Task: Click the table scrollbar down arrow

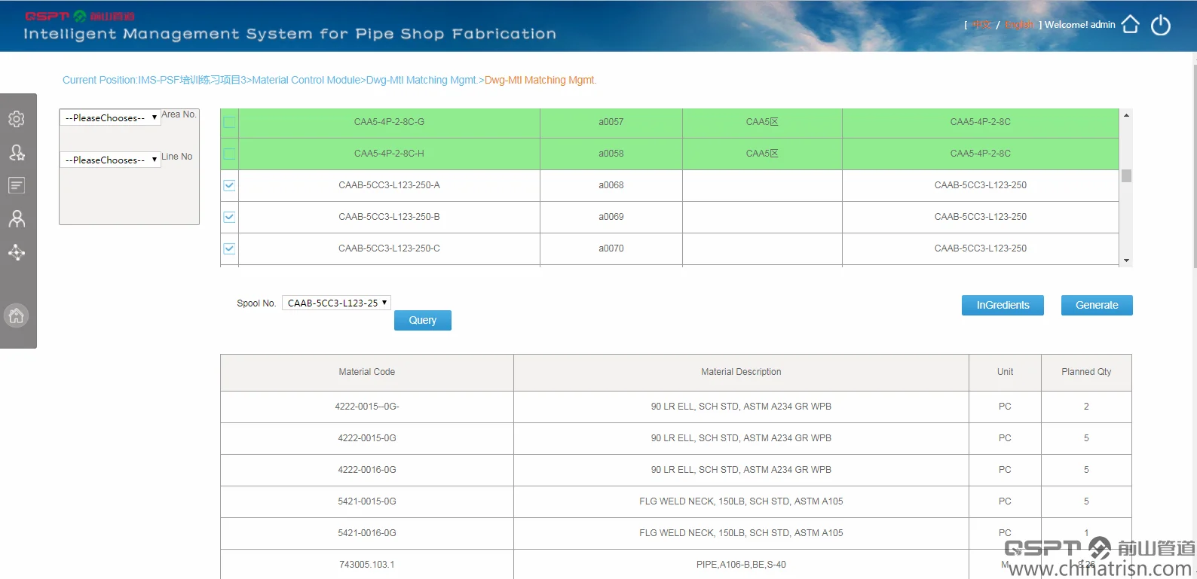Action: [x=1126, y=261]
